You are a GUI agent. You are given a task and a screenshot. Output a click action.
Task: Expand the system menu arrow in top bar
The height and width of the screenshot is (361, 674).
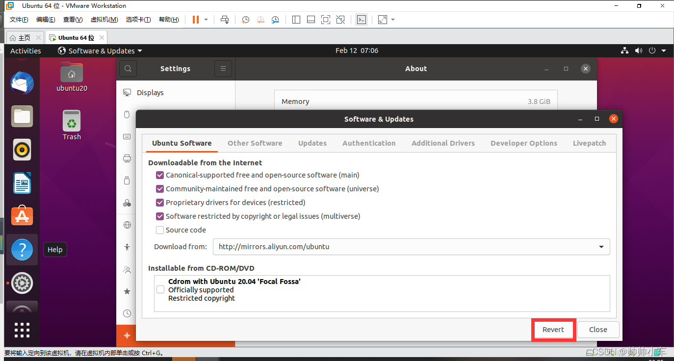click(x=664, y=51)
